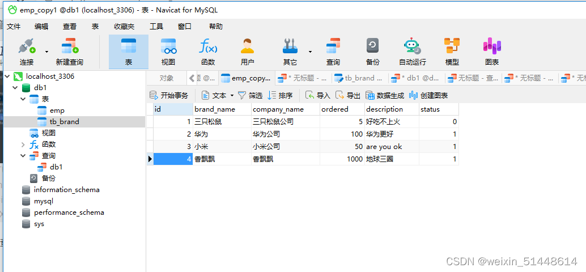
Task: Click the cell 三只松鼠公司
Action: [x=286, y=122]
